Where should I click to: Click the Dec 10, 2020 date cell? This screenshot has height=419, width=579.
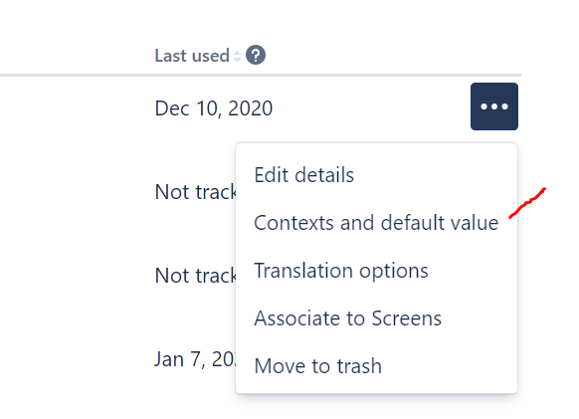[214, 108]
